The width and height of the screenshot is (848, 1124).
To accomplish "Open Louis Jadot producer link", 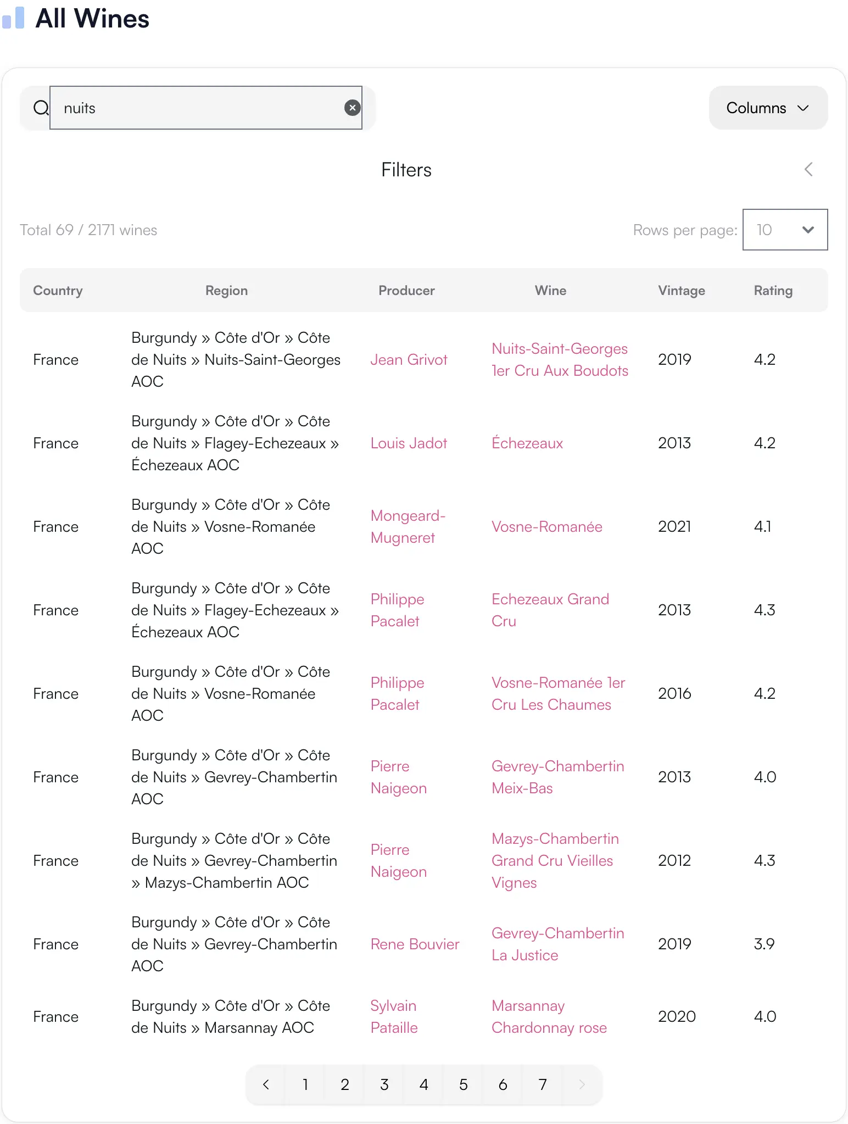I will (x=409, y=443).
